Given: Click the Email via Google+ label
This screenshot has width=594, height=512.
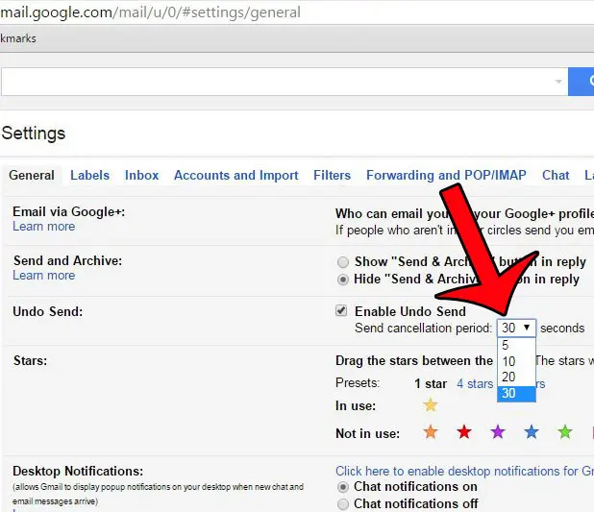Looking at the screenshot, I should [69, 211].
